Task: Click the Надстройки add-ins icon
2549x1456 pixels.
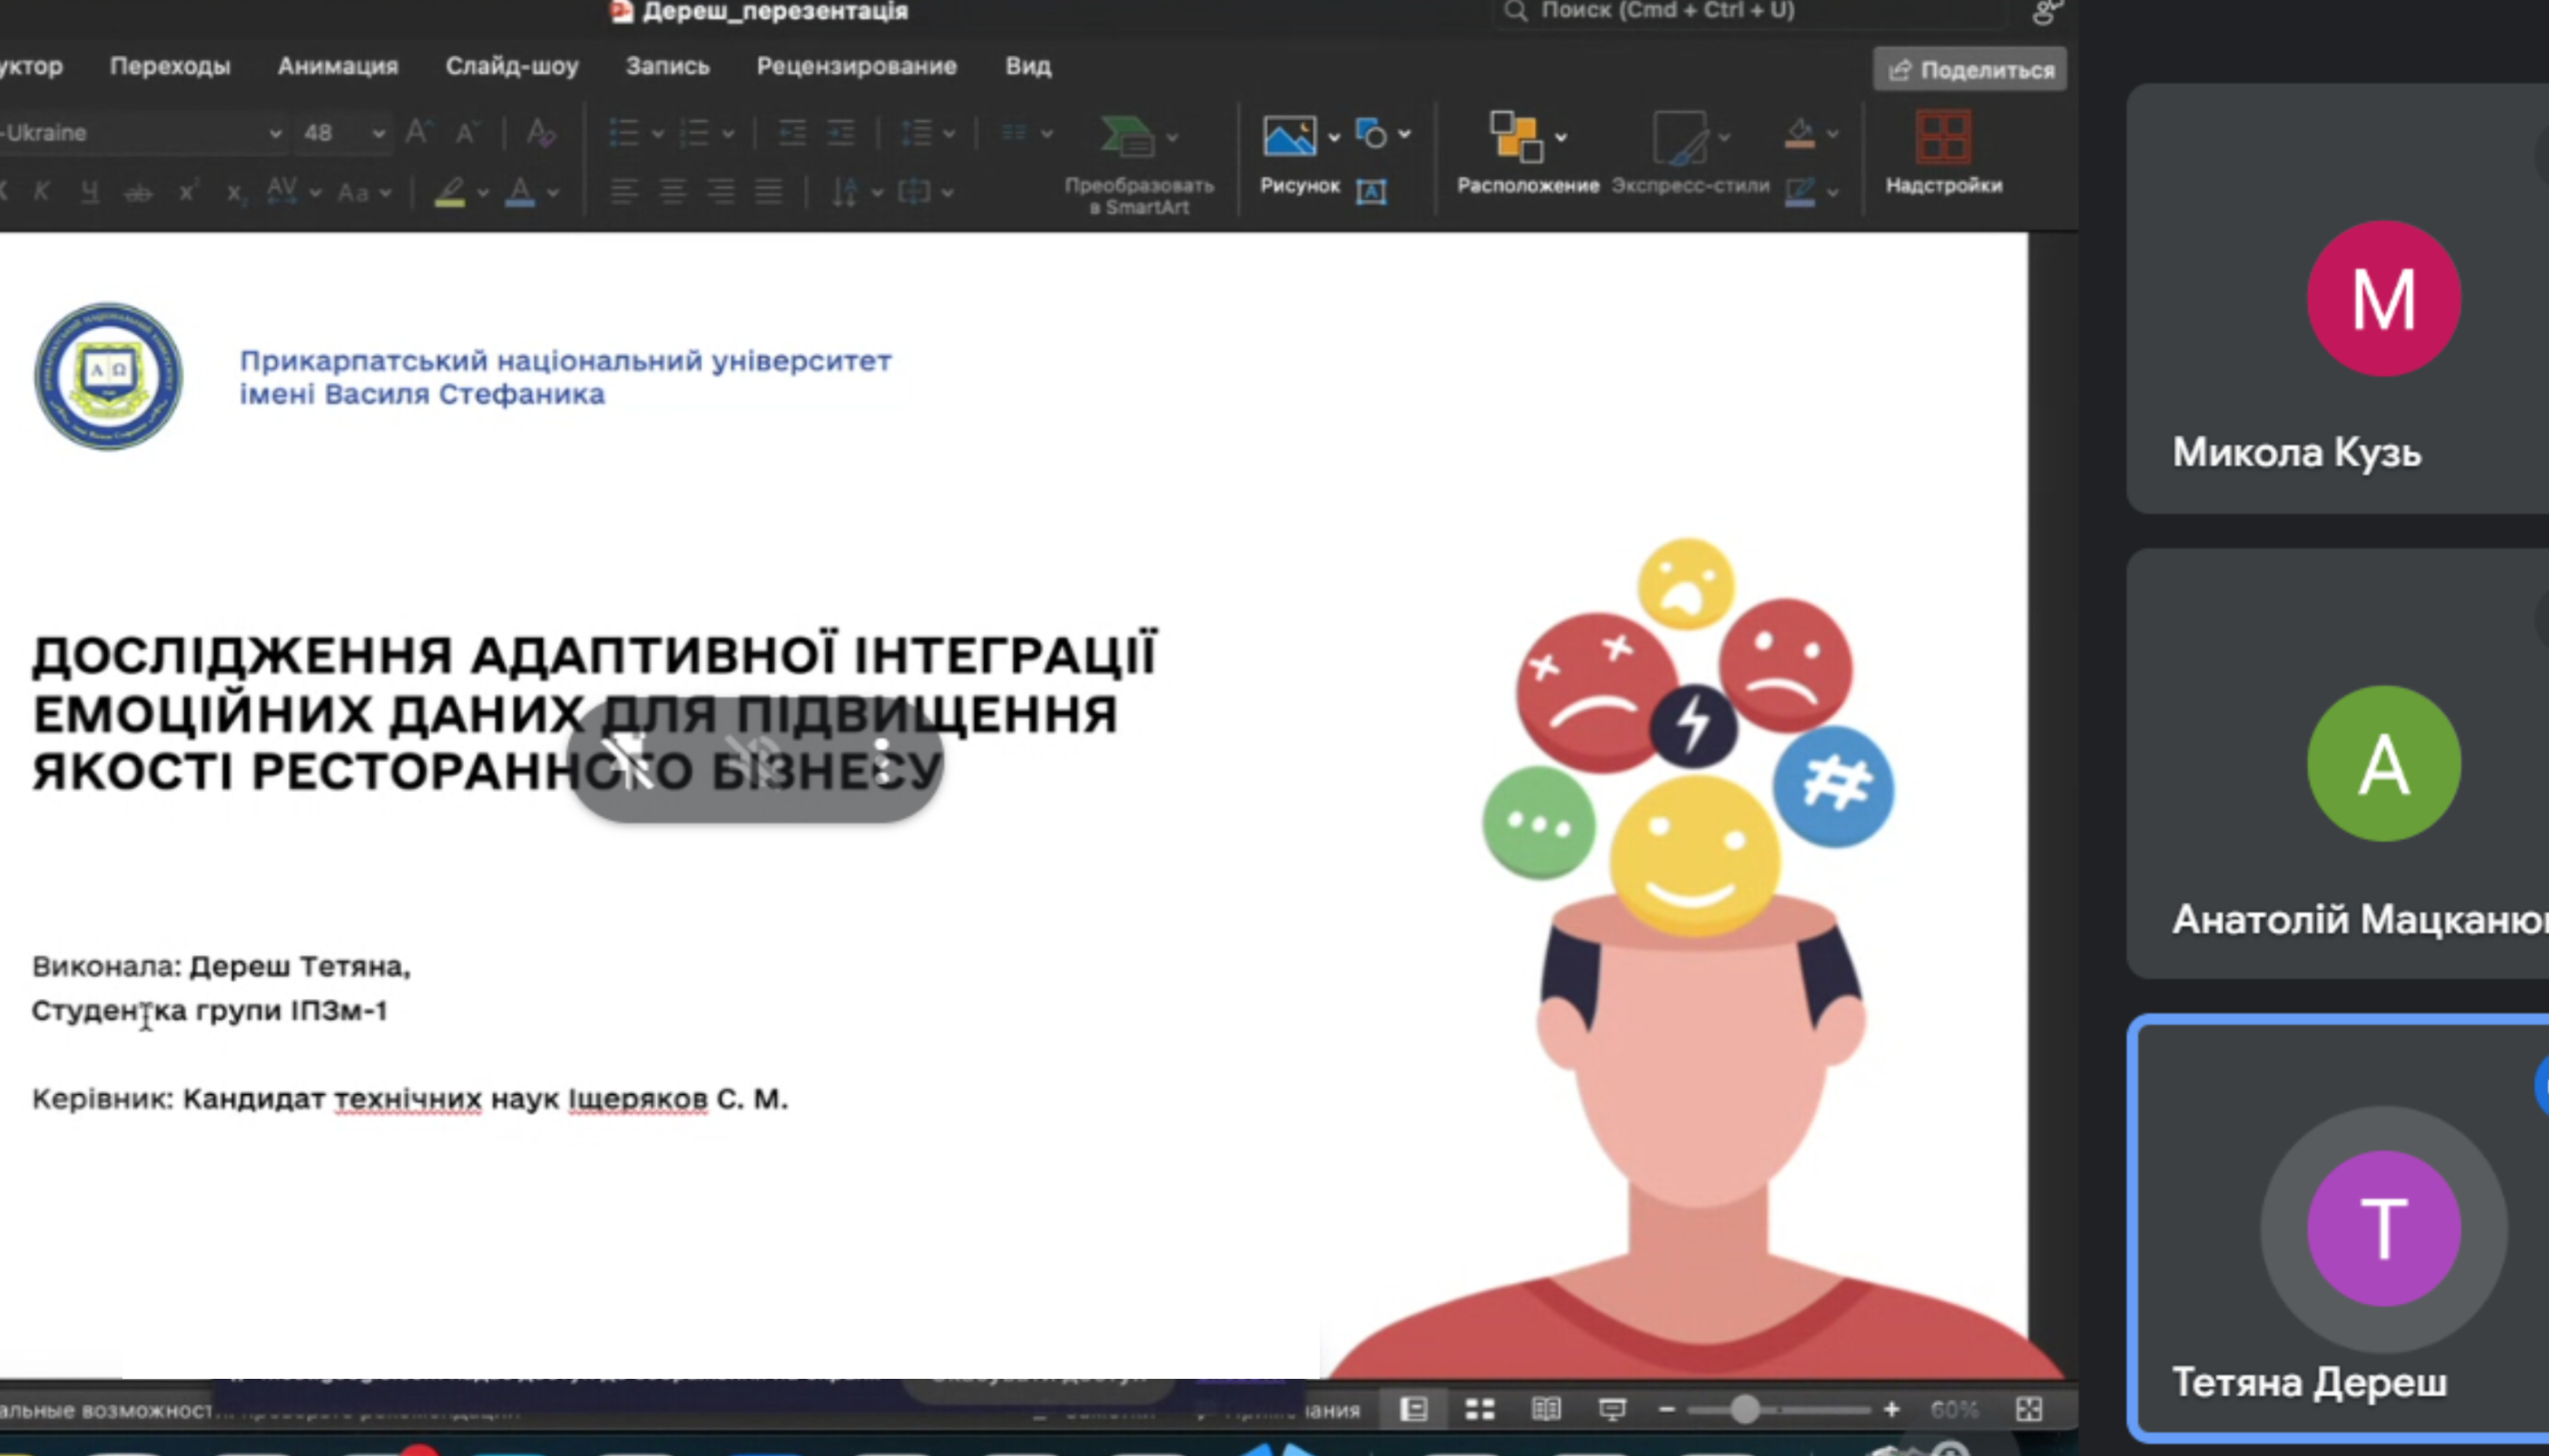Action: [x=1943, y=137]
